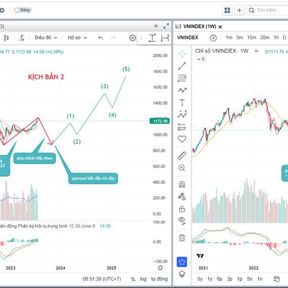Click the favorites star toolbar button

tap(182, 262)
